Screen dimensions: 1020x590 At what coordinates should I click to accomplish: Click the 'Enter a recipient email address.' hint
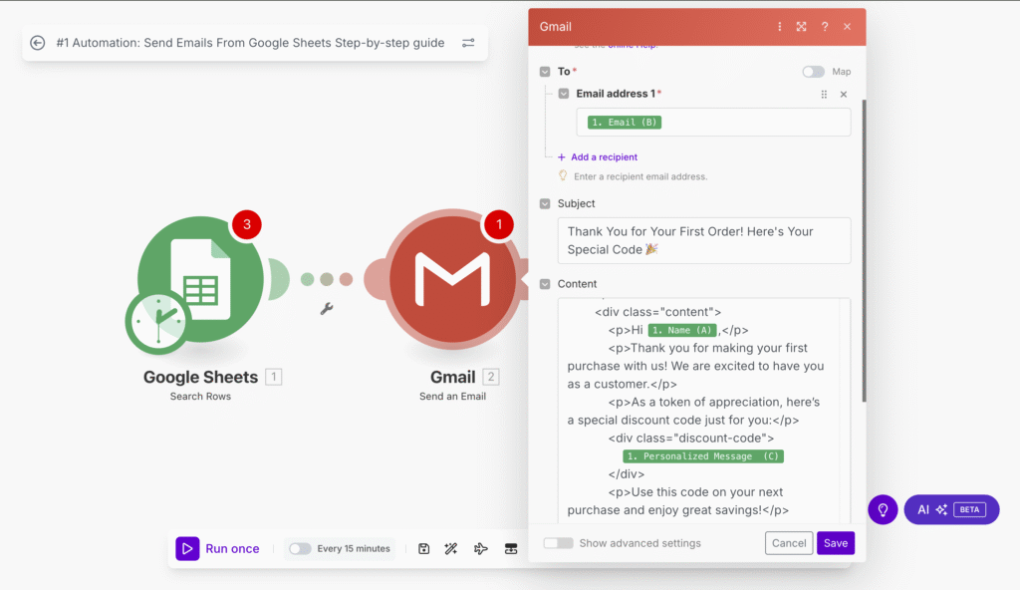[x=640, y=176]
